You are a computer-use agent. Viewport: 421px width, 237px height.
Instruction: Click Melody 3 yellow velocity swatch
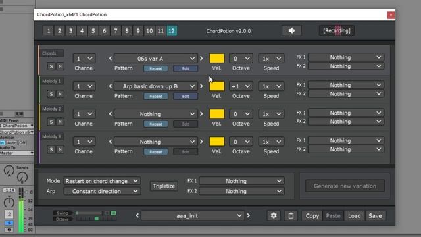[216, 142]
